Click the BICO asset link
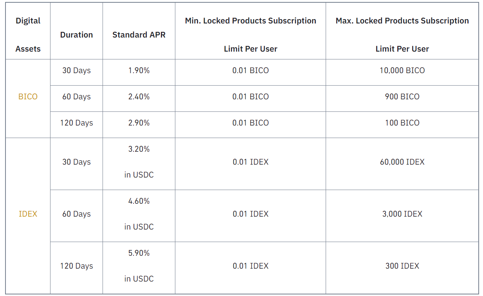The height and width of the screenshot is (296, 483). (x=28, y=97)
